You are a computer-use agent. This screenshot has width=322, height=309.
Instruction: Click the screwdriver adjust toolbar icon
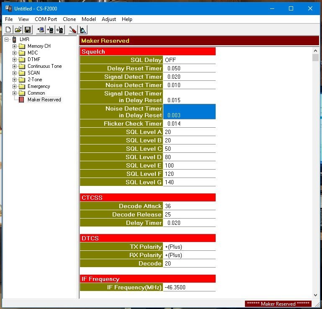click(x=73, y=30)
